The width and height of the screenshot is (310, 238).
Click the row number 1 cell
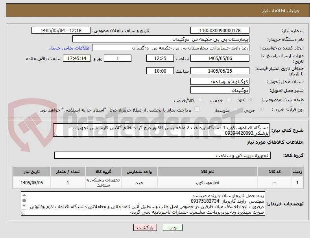point(297,183)
